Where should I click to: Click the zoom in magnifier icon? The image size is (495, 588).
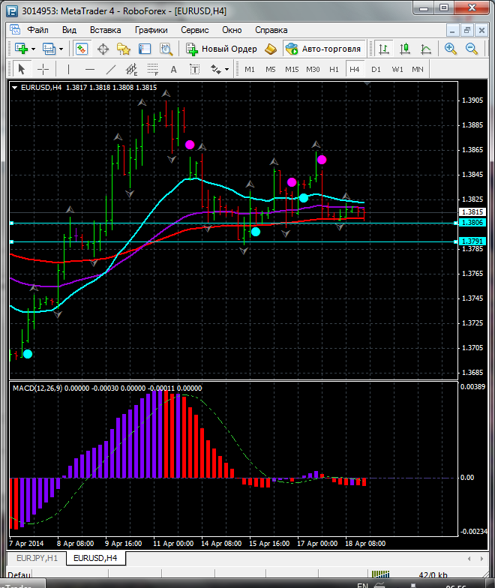point(451,49)
